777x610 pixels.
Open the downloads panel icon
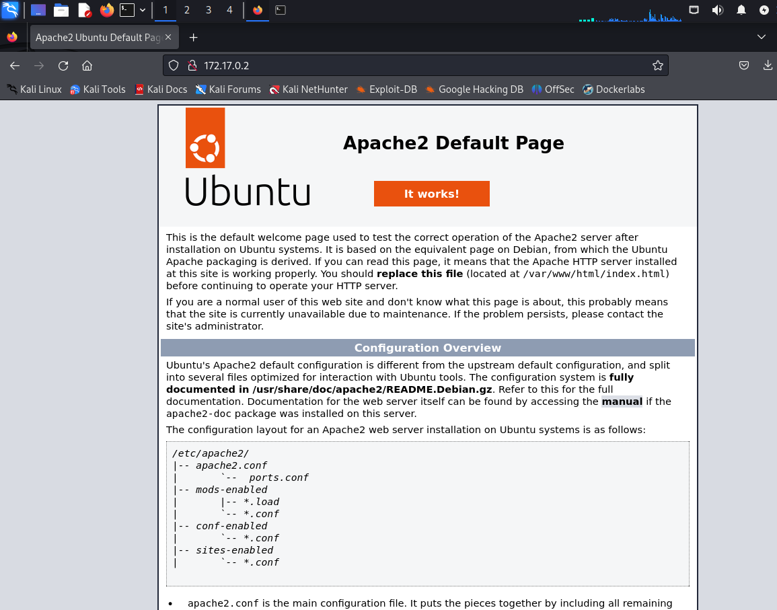(768, 65)
